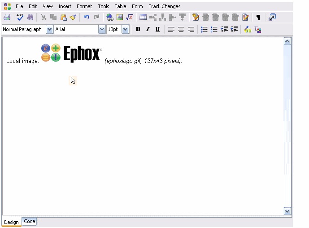Click the paintbrush clean formatting icon
This screenshot has height=228, width=309.
pyautogui.click(x=73, y=17)
